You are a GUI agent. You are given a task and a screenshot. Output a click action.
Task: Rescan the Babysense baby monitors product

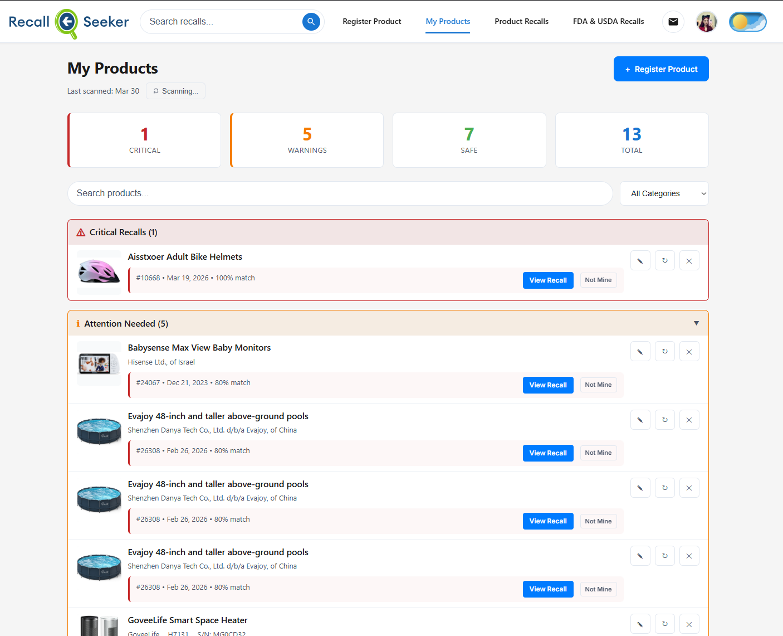pyautogui.click(x=664, y=351)
